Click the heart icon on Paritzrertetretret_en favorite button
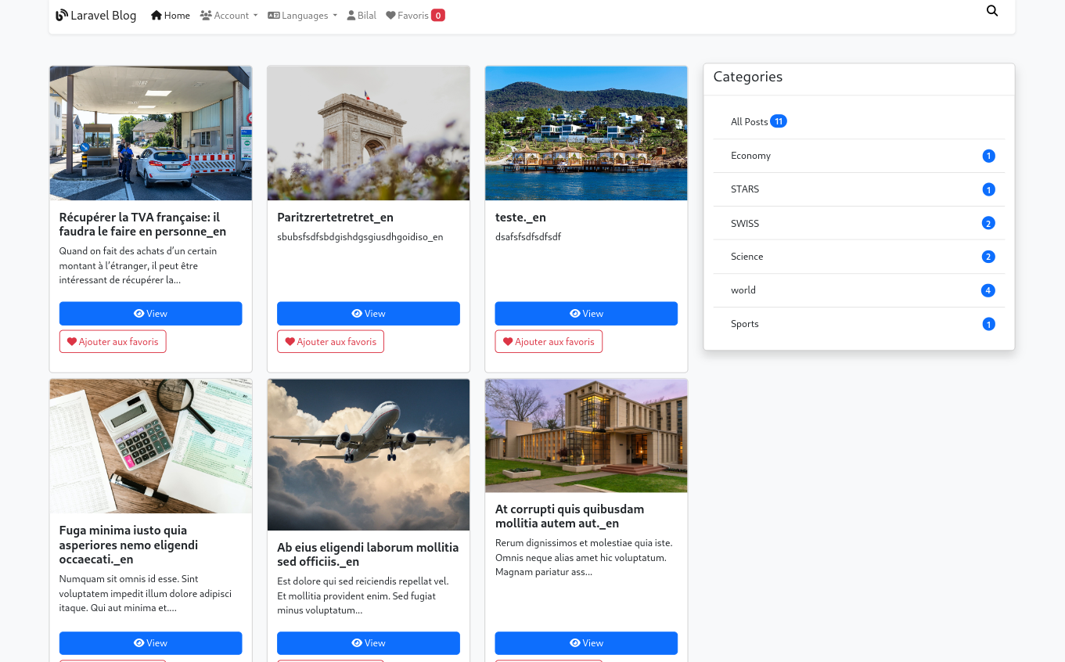 (290, 341)
